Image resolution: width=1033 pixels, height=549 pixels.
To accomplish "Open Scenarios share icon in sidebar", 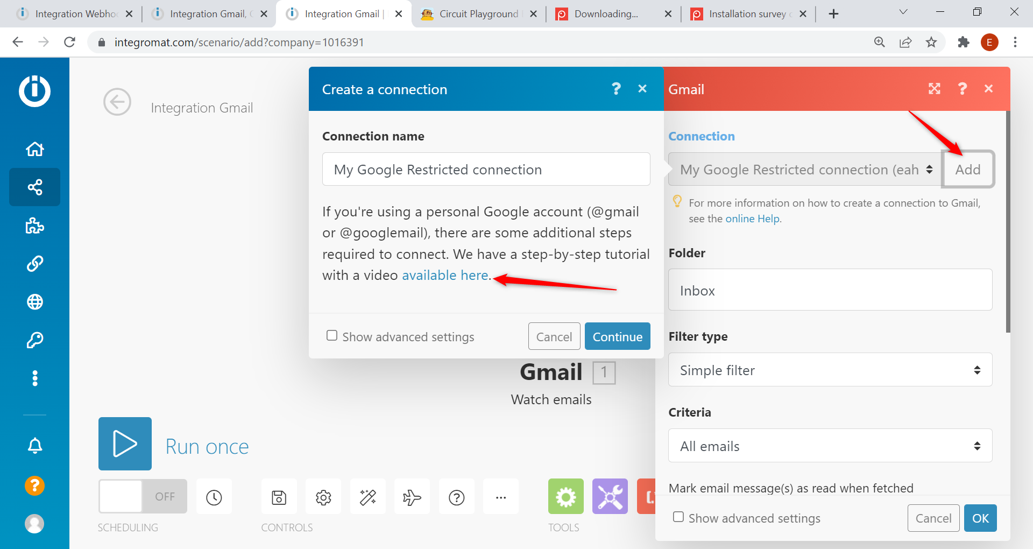I will click(35, 187).
